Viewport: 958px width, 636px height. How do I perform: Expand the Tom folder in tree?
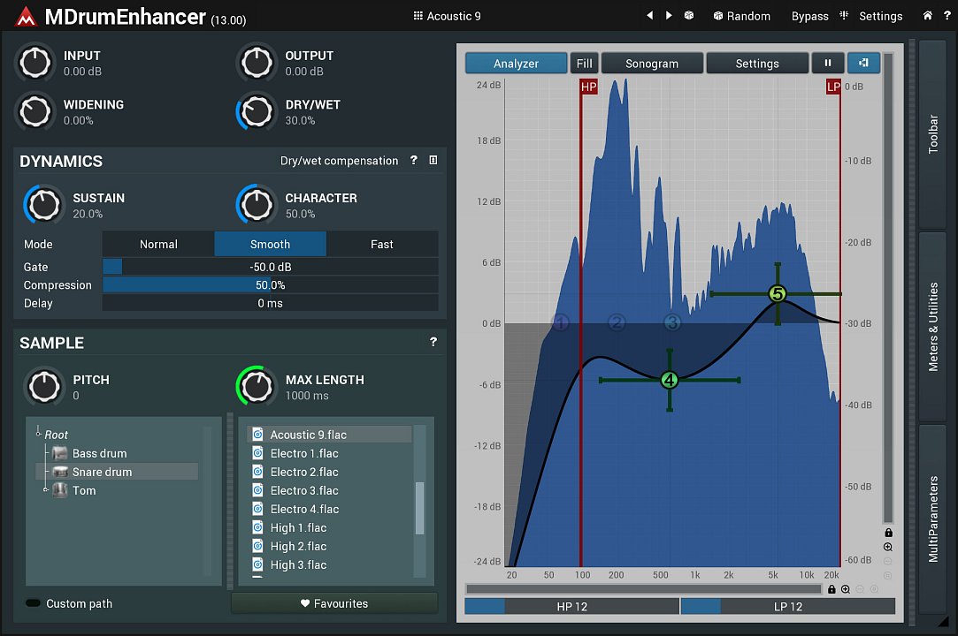pyautogui.click(x=45, y=490)
